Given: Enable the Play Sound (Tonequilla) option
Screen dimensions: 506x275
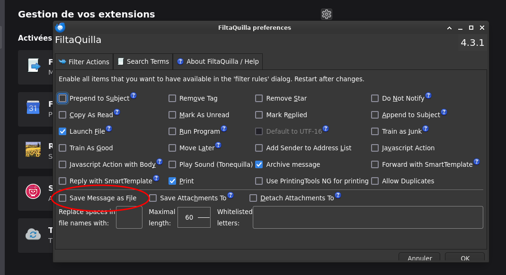Looking at the screenshot, I should pos(172,164).
